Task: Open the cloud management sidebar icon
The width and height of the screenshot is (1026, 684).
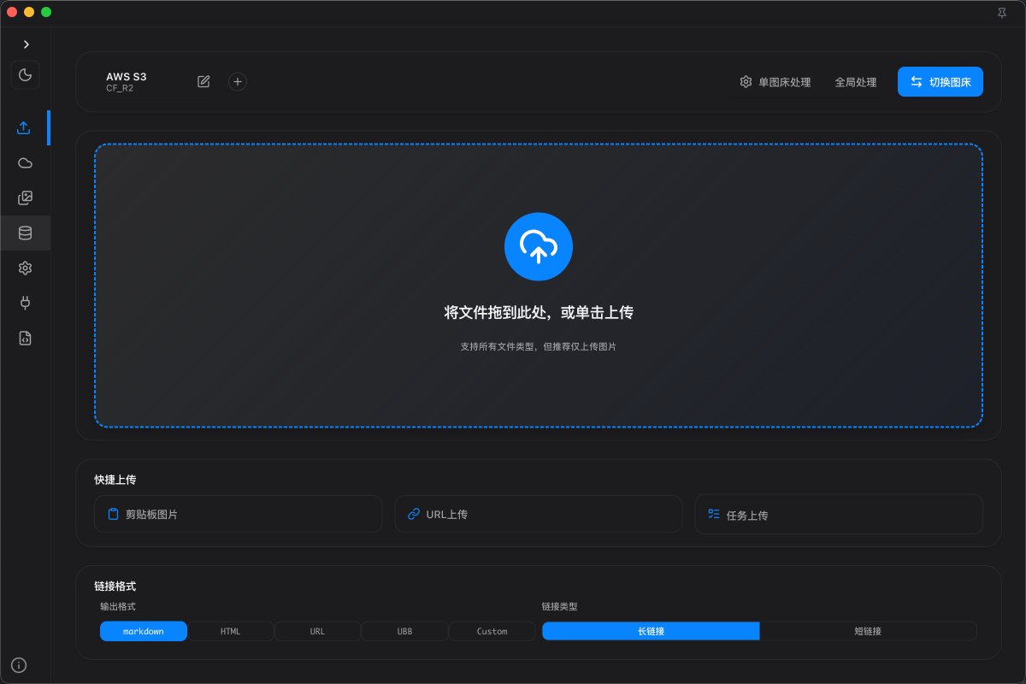Action: 25,163
